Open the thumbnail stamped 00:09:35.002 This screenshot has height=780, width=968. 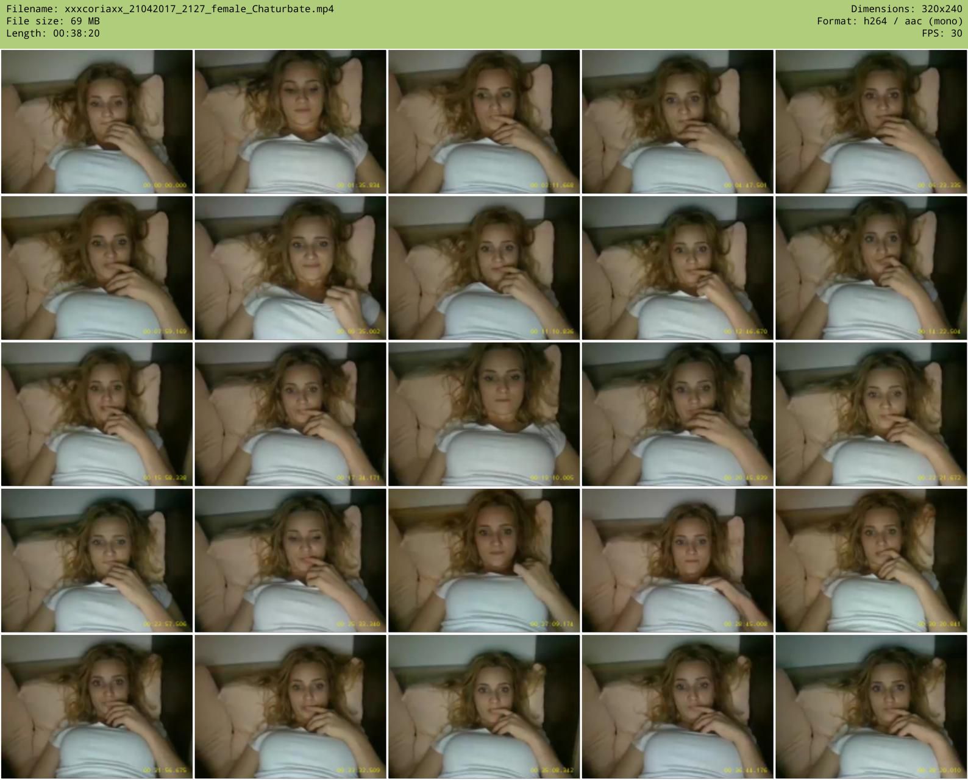291,268
